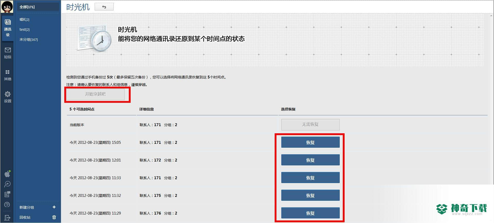
Task: Click the Apple device icon
Action: 7,174
